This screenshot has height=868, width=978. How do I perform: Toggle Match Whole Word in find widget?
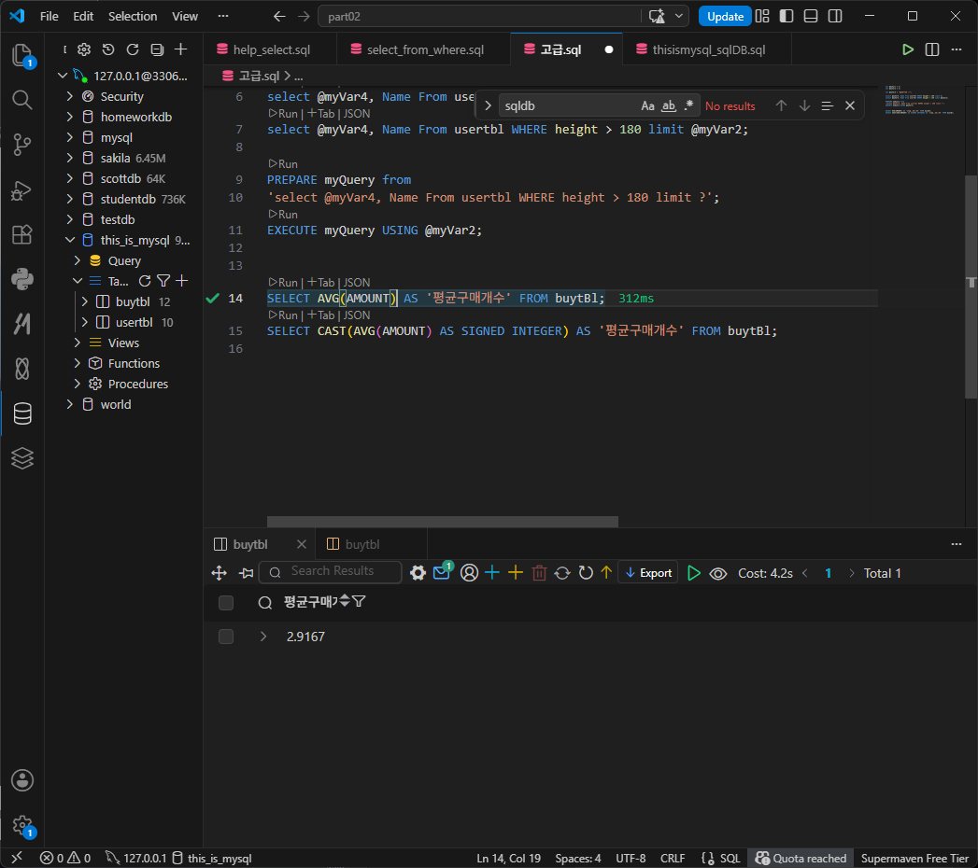point(669,105)
